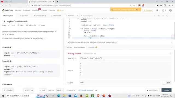Open the user profile avatar
The height and width of the screenshot is (98, 175).
170,10
